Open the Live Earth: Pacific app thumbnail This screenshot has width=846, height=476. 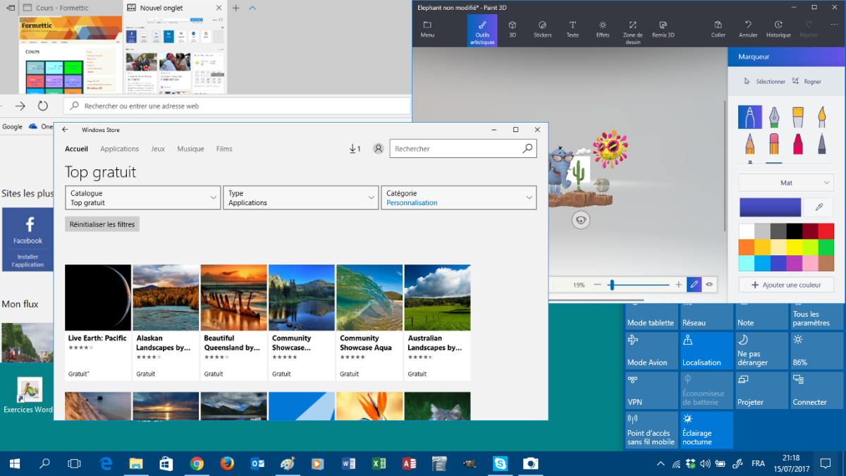coord(98,298)
